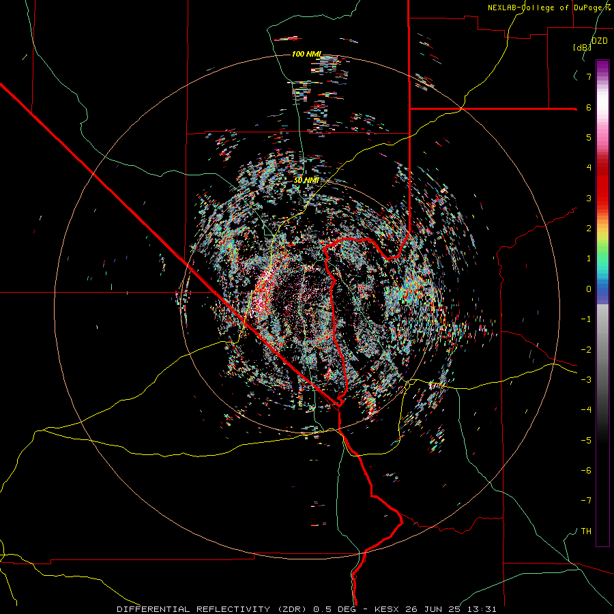This screenshot has width=614, height=614.
Task: Click the TH label on color scale
Action: [586, 531]
